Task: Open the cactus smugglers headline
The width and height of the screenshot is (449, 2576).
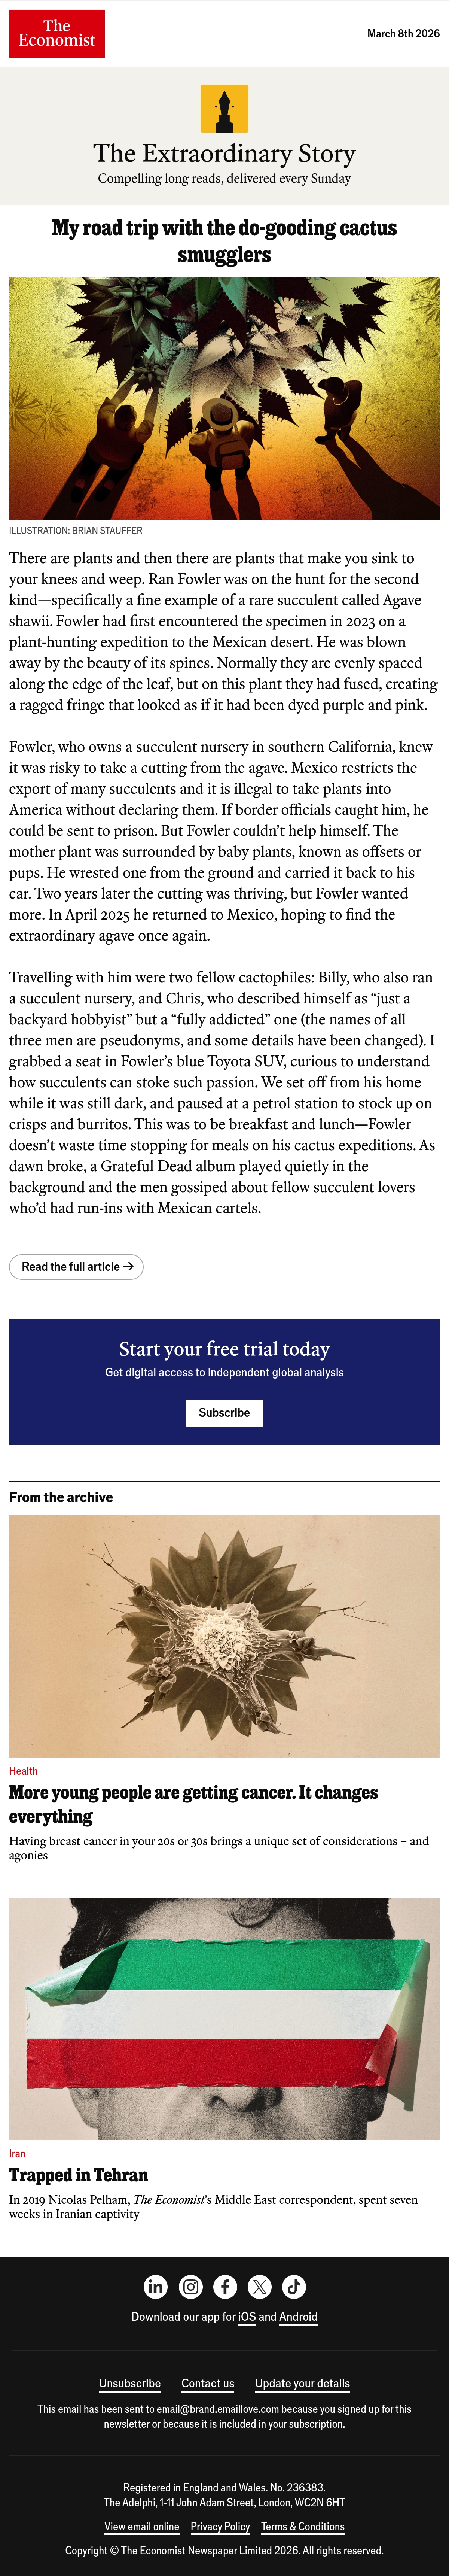Action: (x=224, y=241)
